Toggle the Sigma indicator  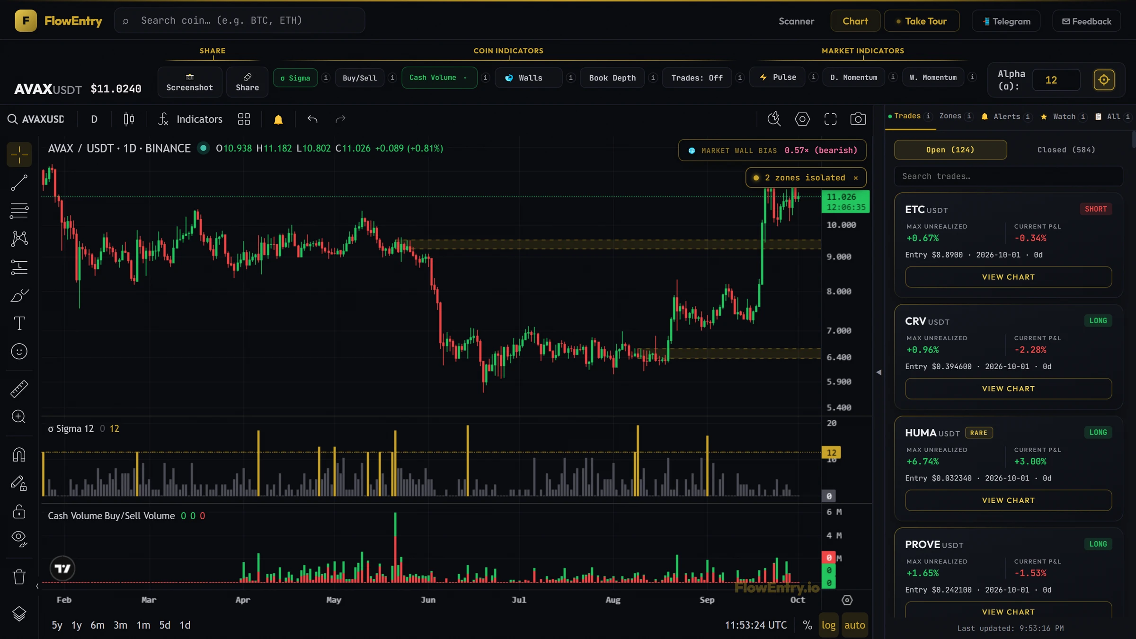(x=295, y=78)
